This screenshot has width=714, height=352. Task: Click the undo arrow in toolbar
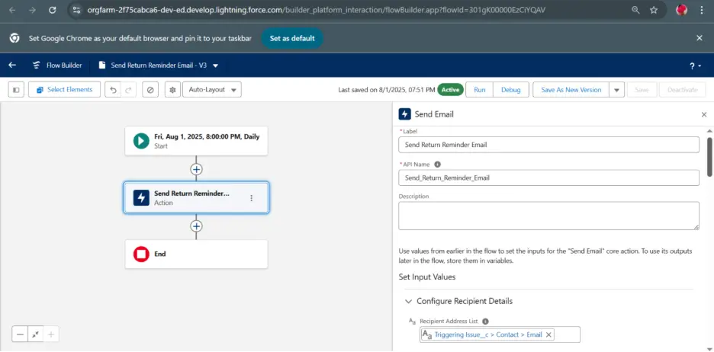[113, 90]
